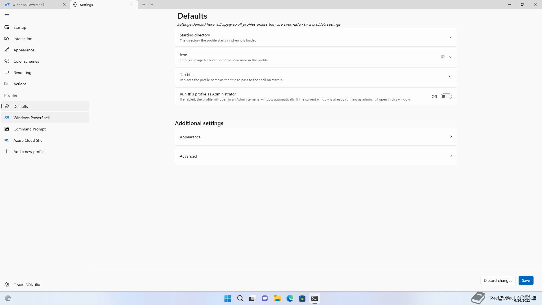Close the Windows PowerShell tab

pyautogui.click(x=64, y=5)
